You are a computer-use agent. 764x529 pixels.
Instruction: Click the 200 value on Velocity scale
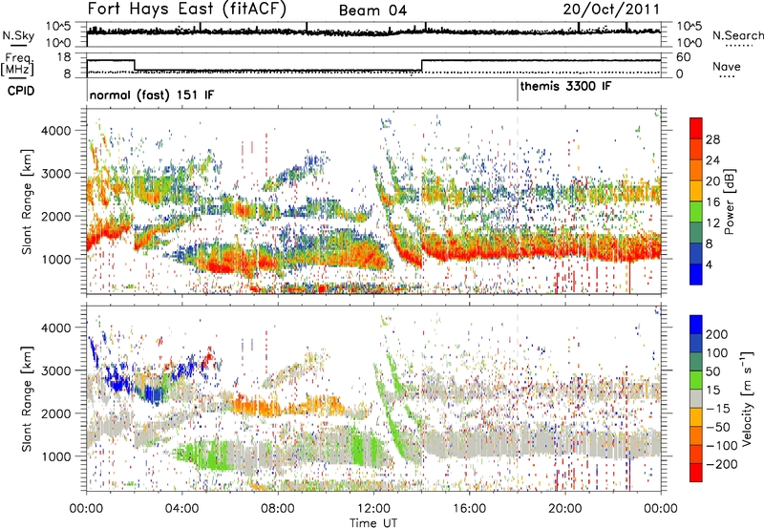click(x=717, y=334)
